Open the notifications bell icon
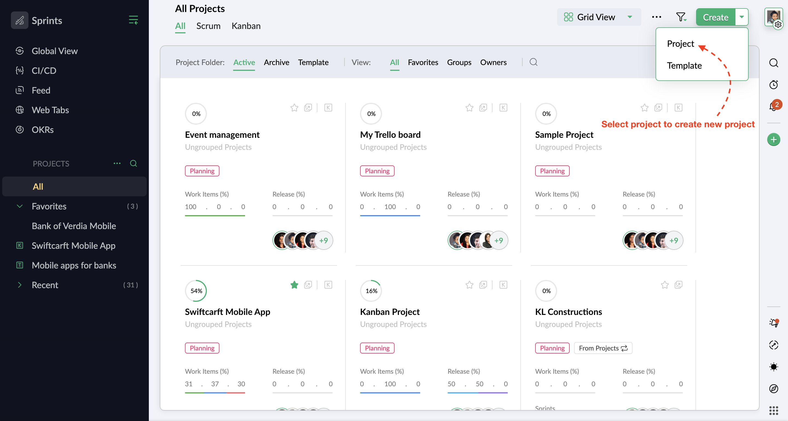This screenshot has height=421, width=788. tap(773, 106)
